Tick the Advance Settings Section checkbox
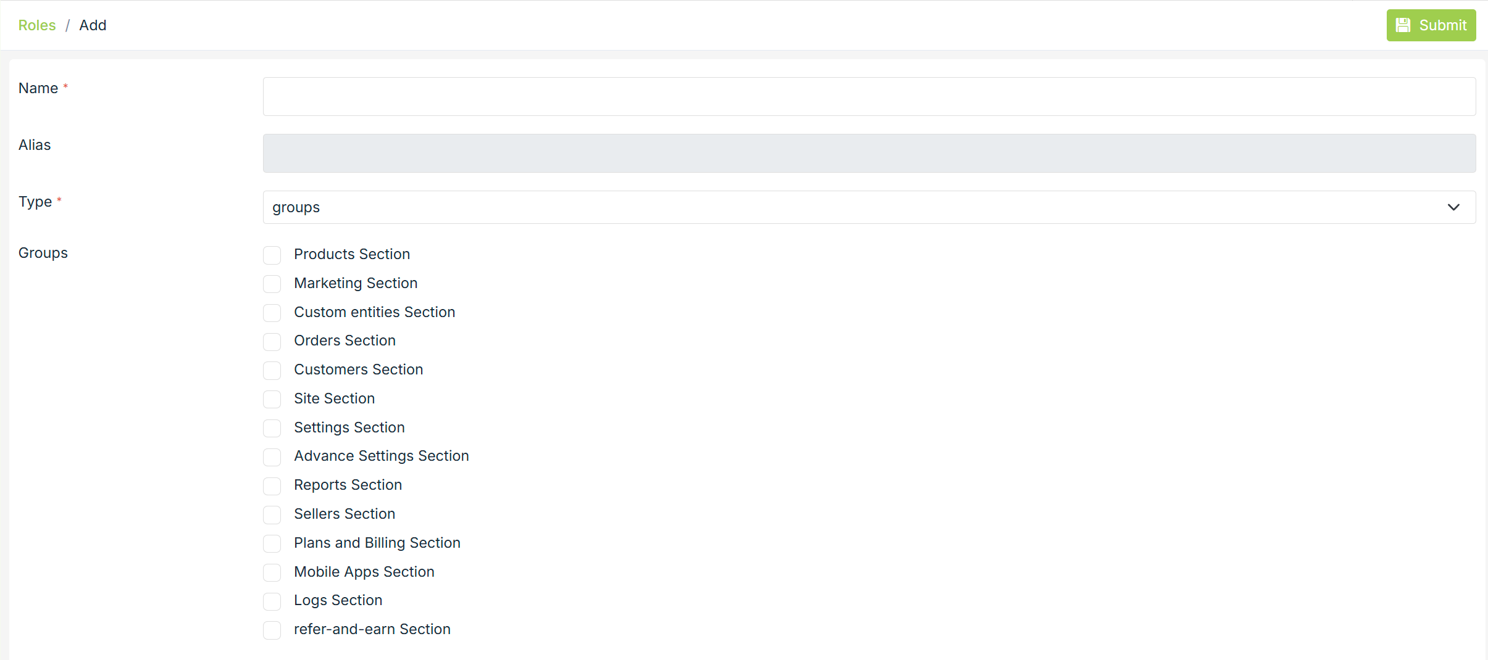The height and width of the screenshot is (660, 1488). point(272,456)
